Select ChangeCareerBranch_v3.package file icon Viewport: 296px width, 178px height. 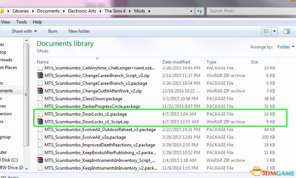click(x=40, y=83)
